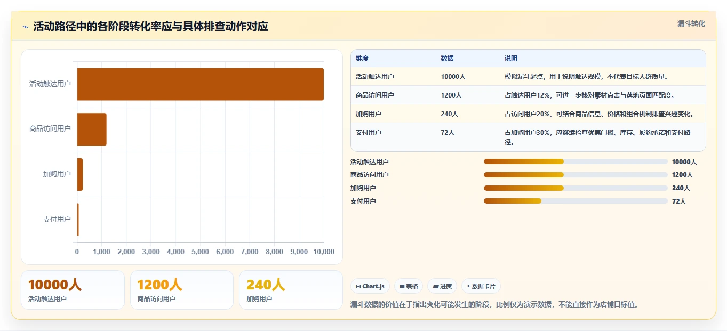The image size is (727, 331).
Task: Click the 72人 cell in the table
Action: (x=448, y=133)
